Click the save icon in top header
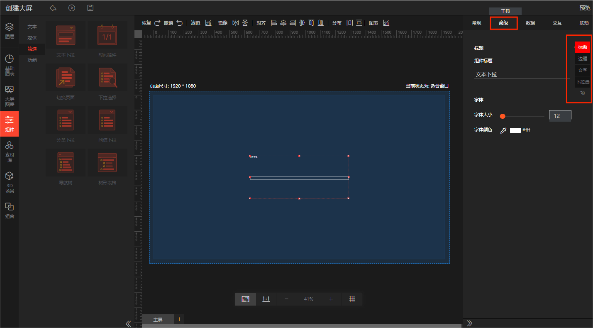The width and height of the screenshot is (593, 328). tap(90, 8)
